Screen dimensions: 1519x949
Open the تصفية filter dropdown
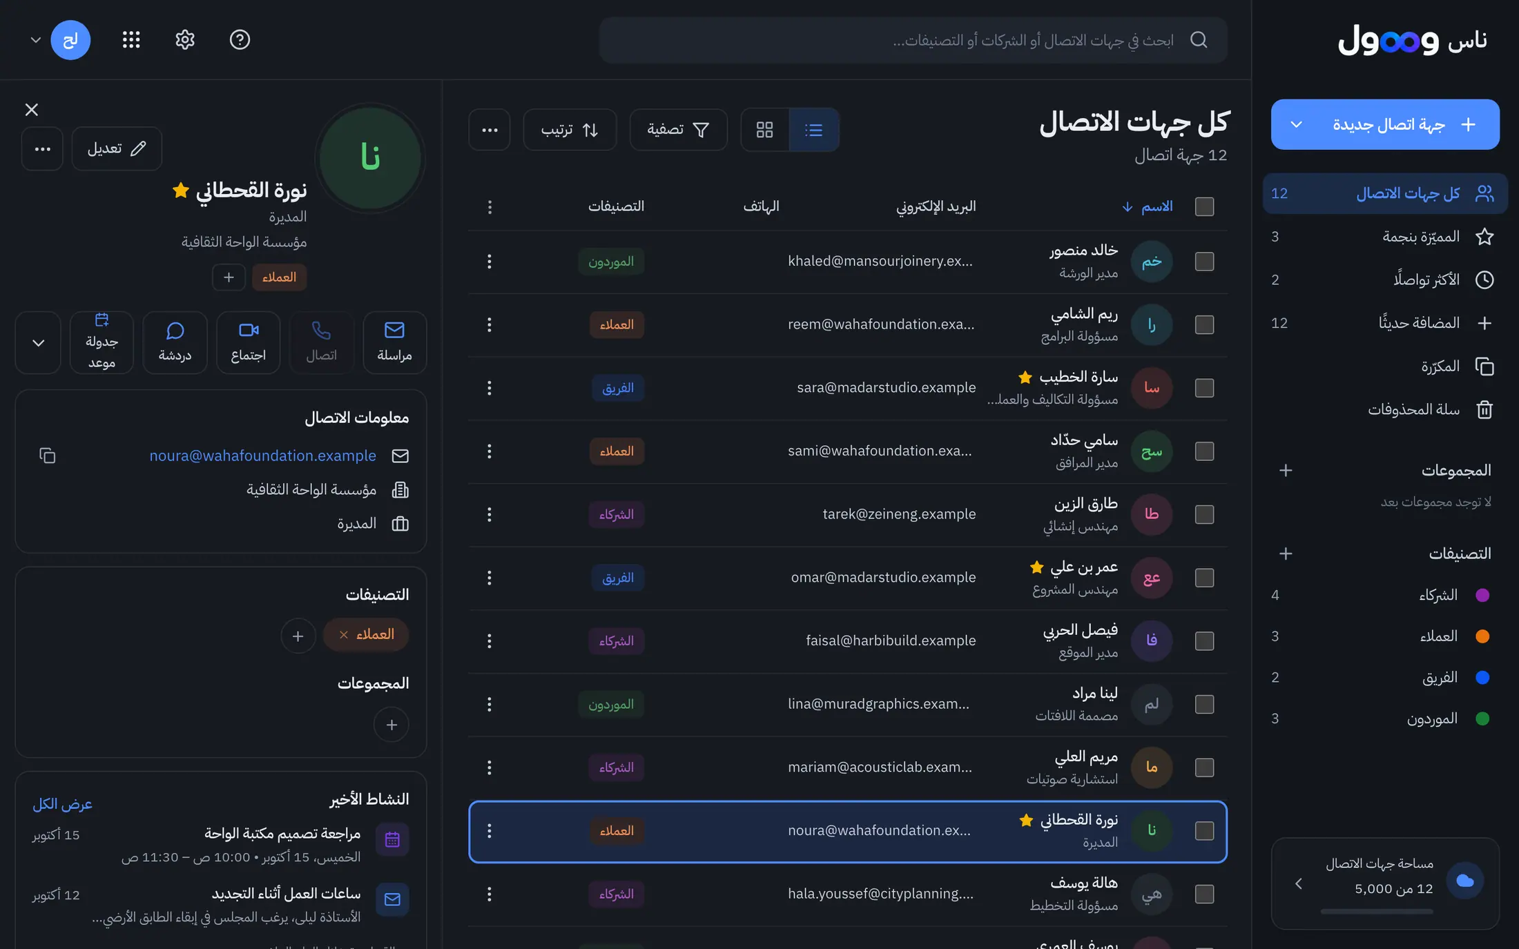678,130
